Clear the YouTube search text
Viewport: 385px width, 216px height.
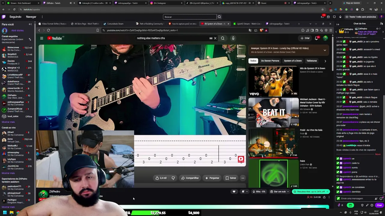215,38
